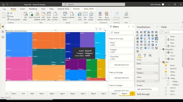183x102 pixels.
Task: Hide the Filters pane with eye icon
Action: (x=129, y=27)
